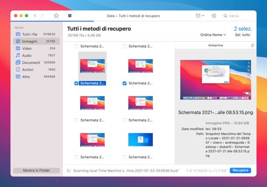This screenshot has height=187, width=267.
Task: Check the bottom-right Schermata checkbox
Action: 124,157
